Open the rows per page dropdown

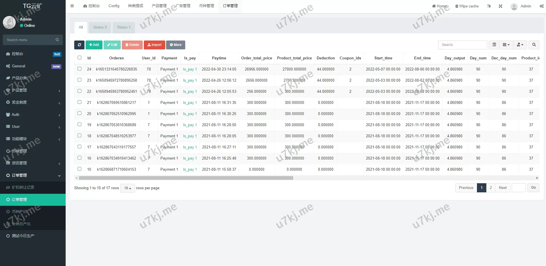pos(127,188)
